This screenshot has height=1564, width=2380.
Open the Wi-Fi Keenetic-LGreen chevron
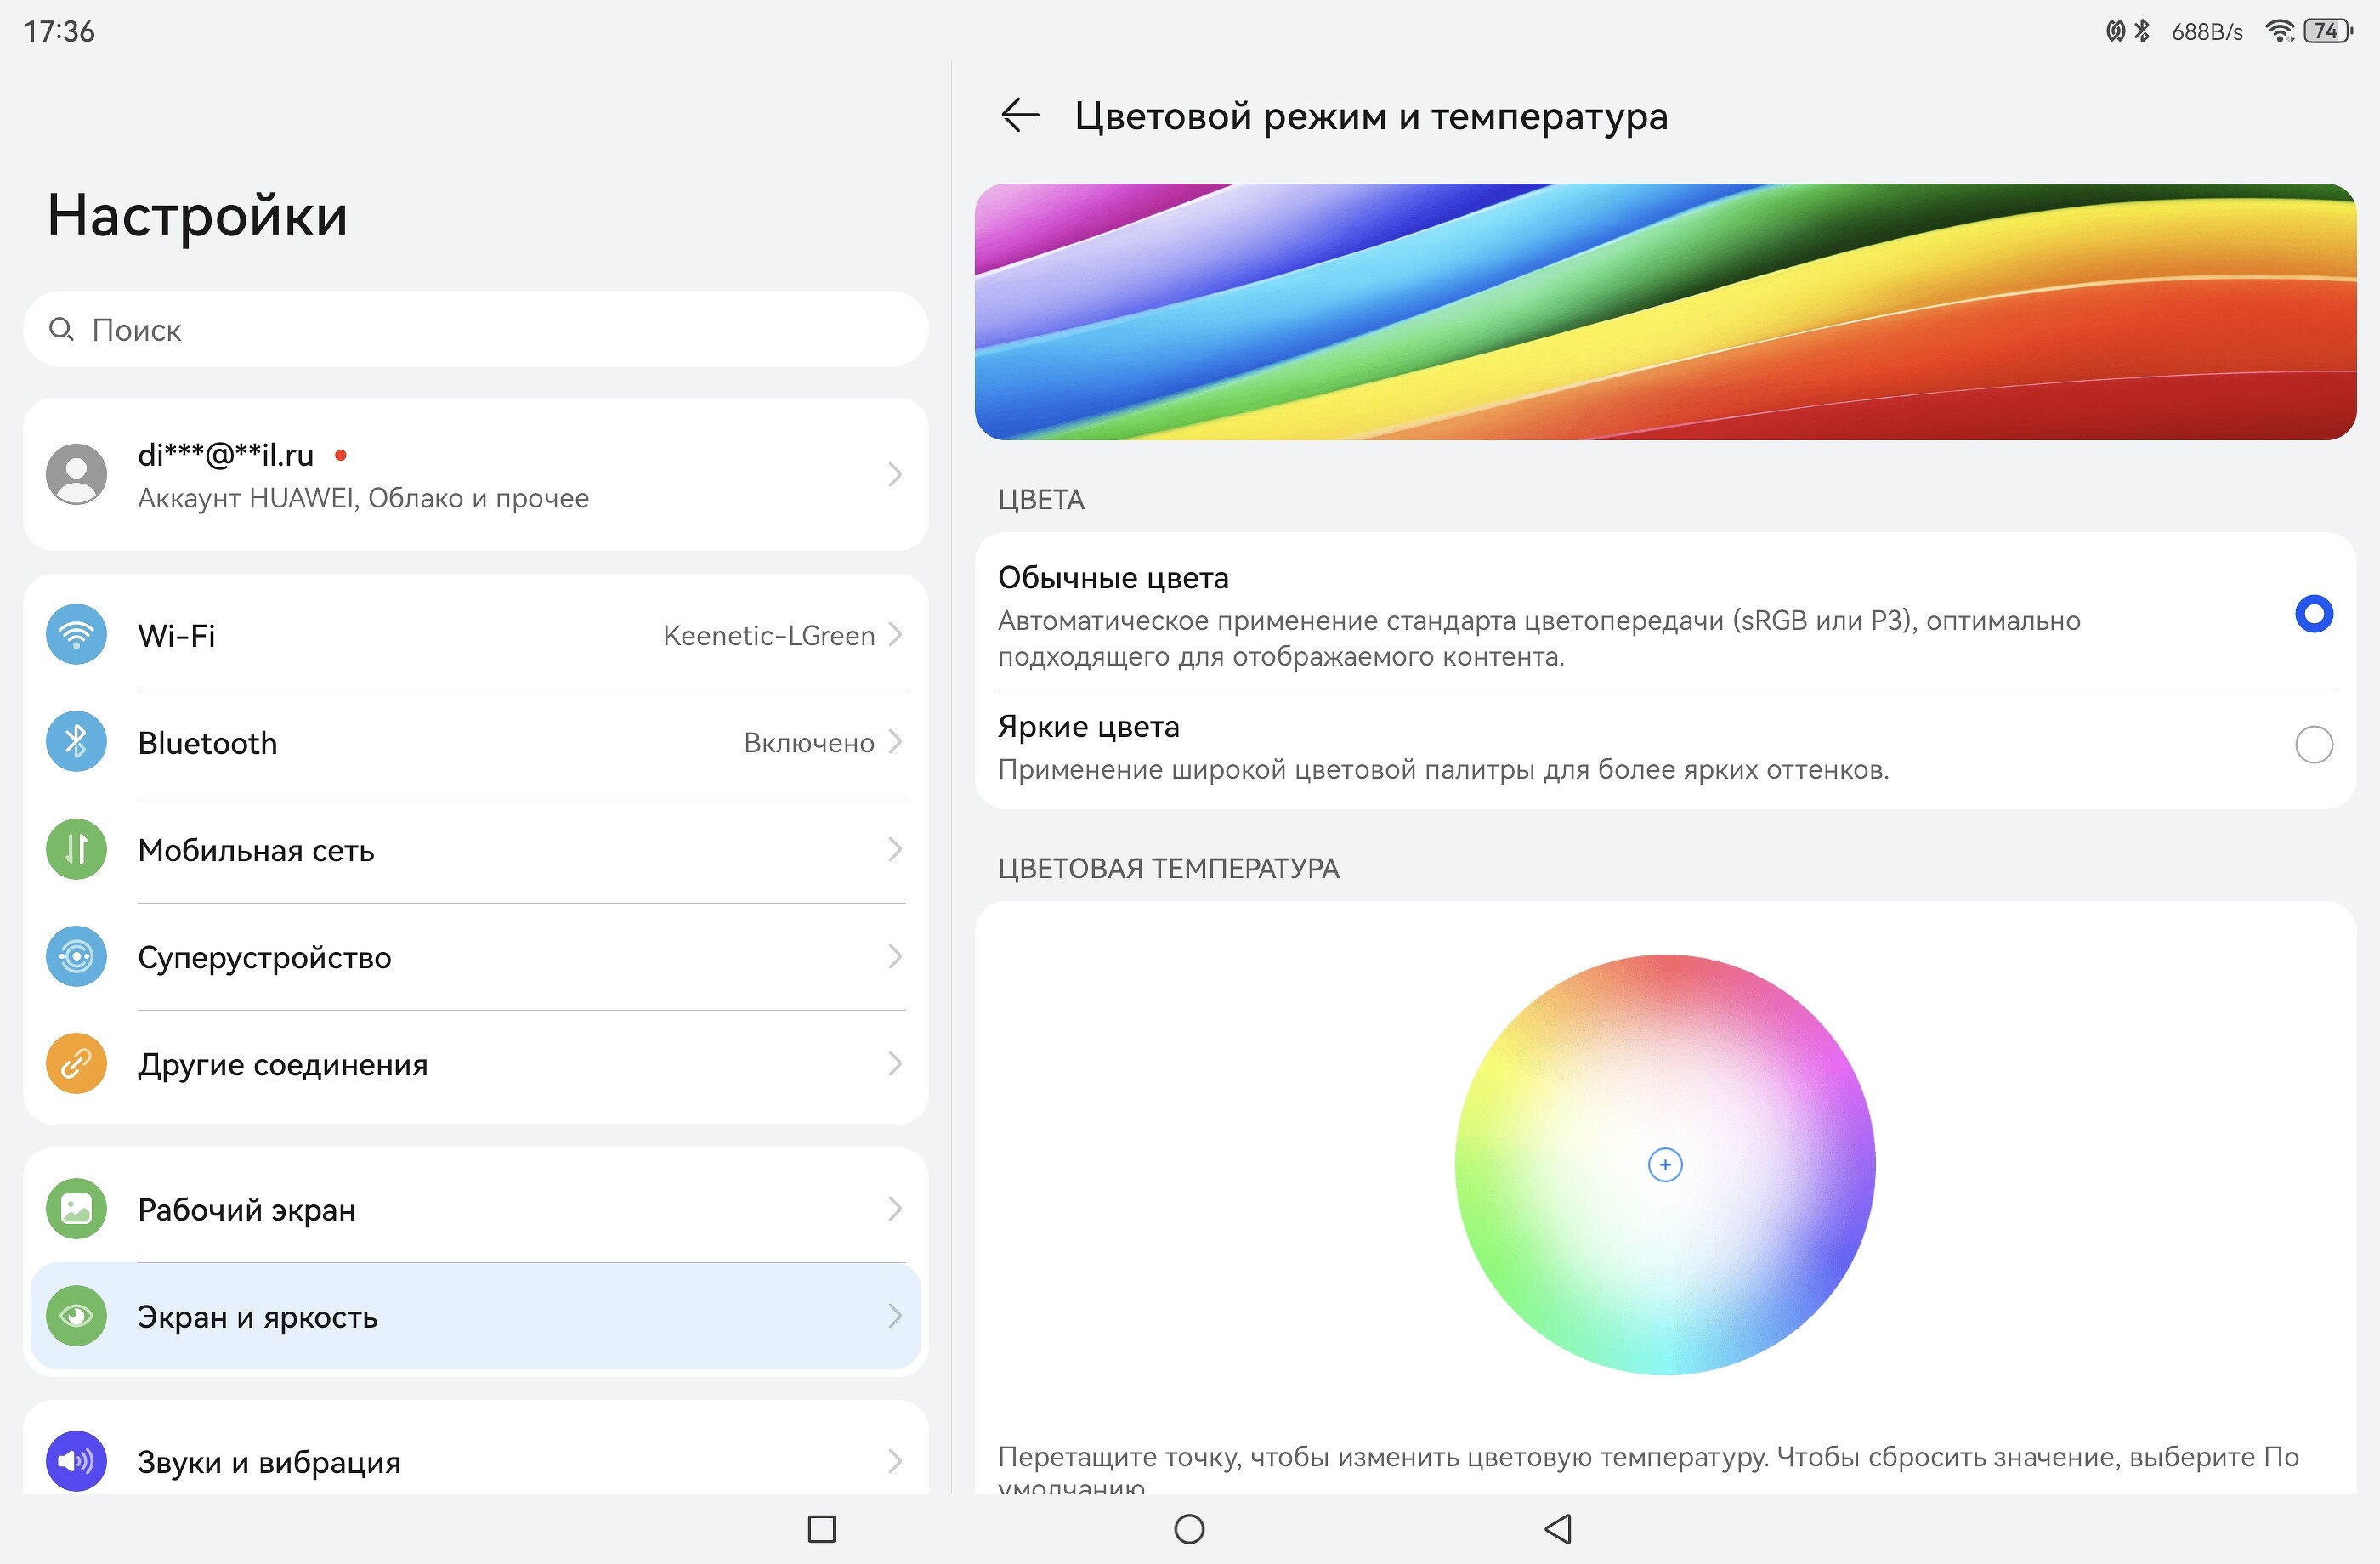895,634
